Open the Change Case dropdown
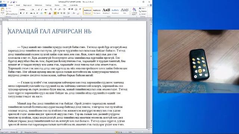The height and width of the screenshot is (134, 239). point(46,9)
